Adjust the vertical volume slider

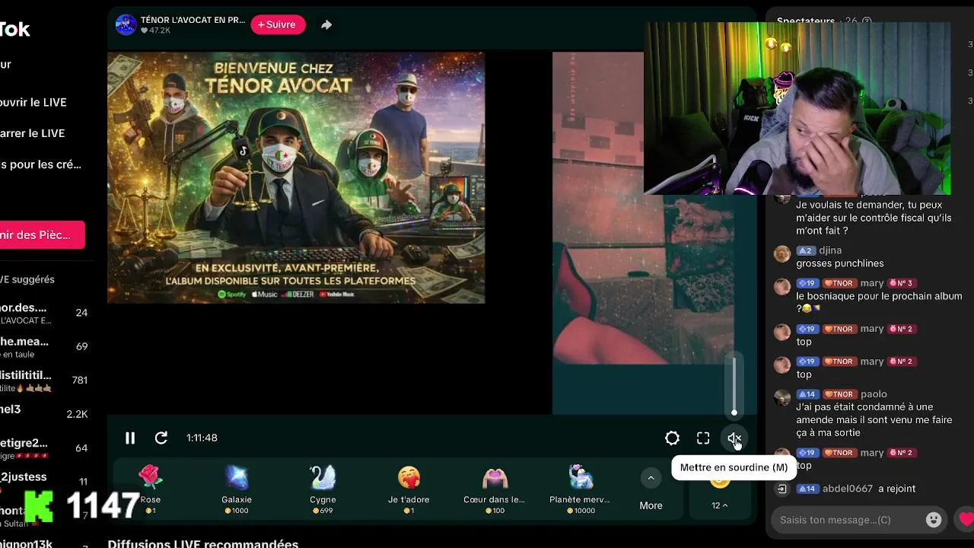734,384
